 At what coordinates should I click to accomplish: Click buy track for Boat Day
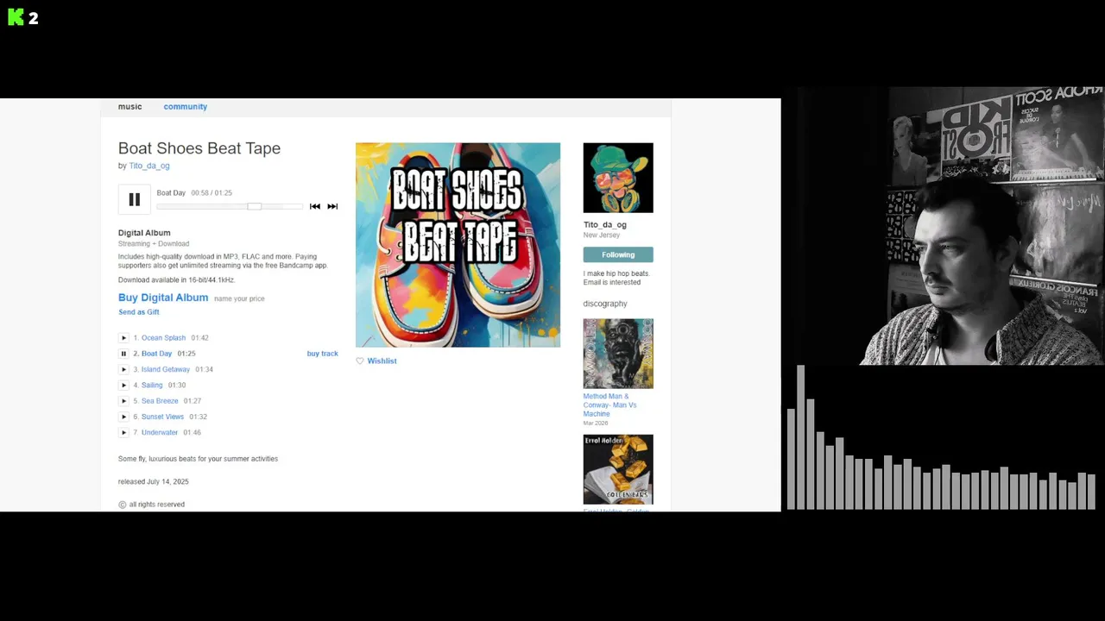(322, 354)
